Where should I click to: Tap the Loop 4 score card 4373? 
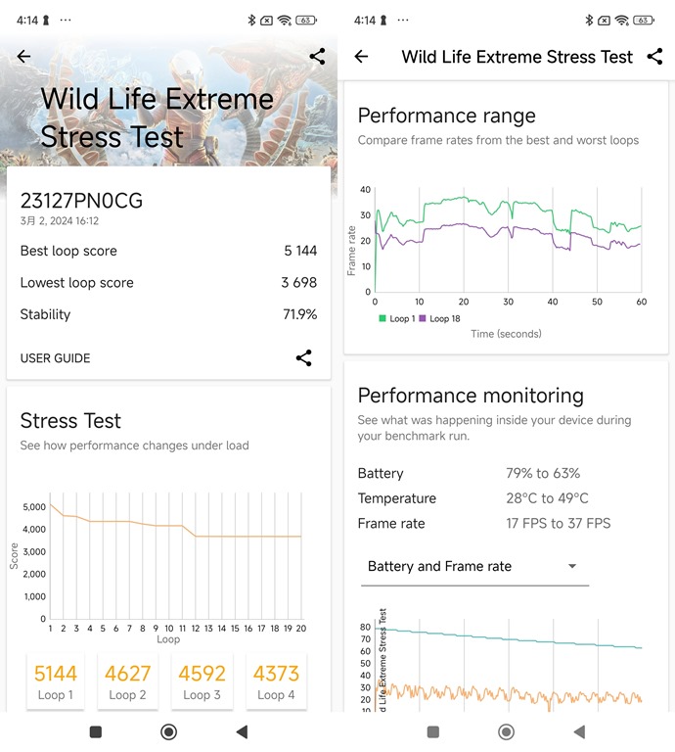point(276,681)
